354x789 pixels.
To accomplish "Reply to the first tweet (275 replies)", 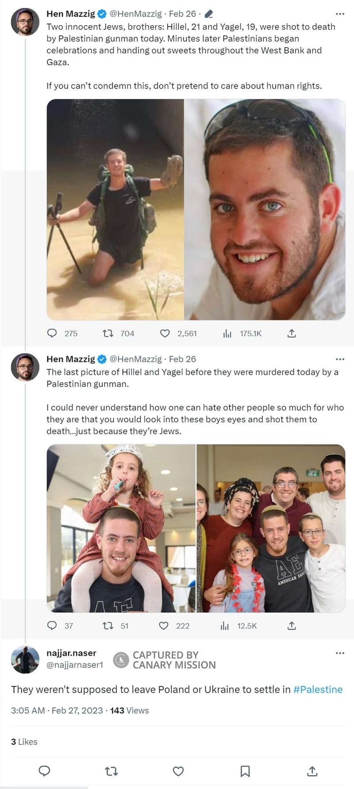I will coord(52,333).
